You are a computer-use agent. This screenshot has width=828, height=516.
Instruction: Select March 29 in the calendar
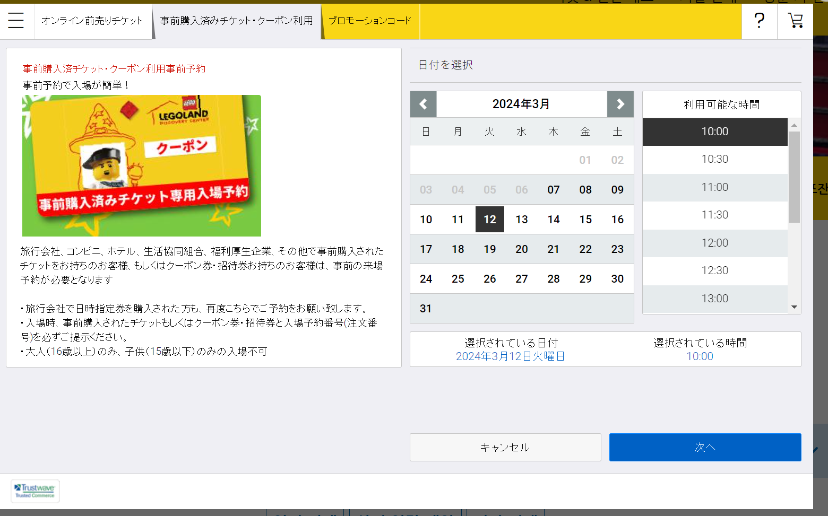point(585,279)
